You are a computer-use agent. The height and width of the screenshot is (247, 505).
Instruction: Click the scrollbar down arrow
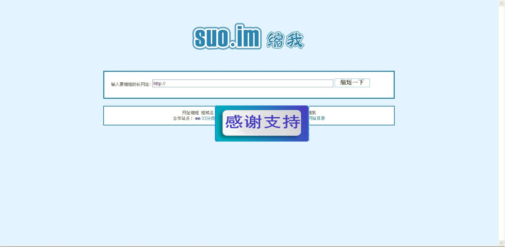pyautogui.click(x=501, y=243)
